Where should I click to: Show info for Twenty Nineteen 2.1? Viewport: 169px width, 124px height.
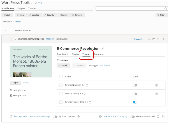(87, 85)
